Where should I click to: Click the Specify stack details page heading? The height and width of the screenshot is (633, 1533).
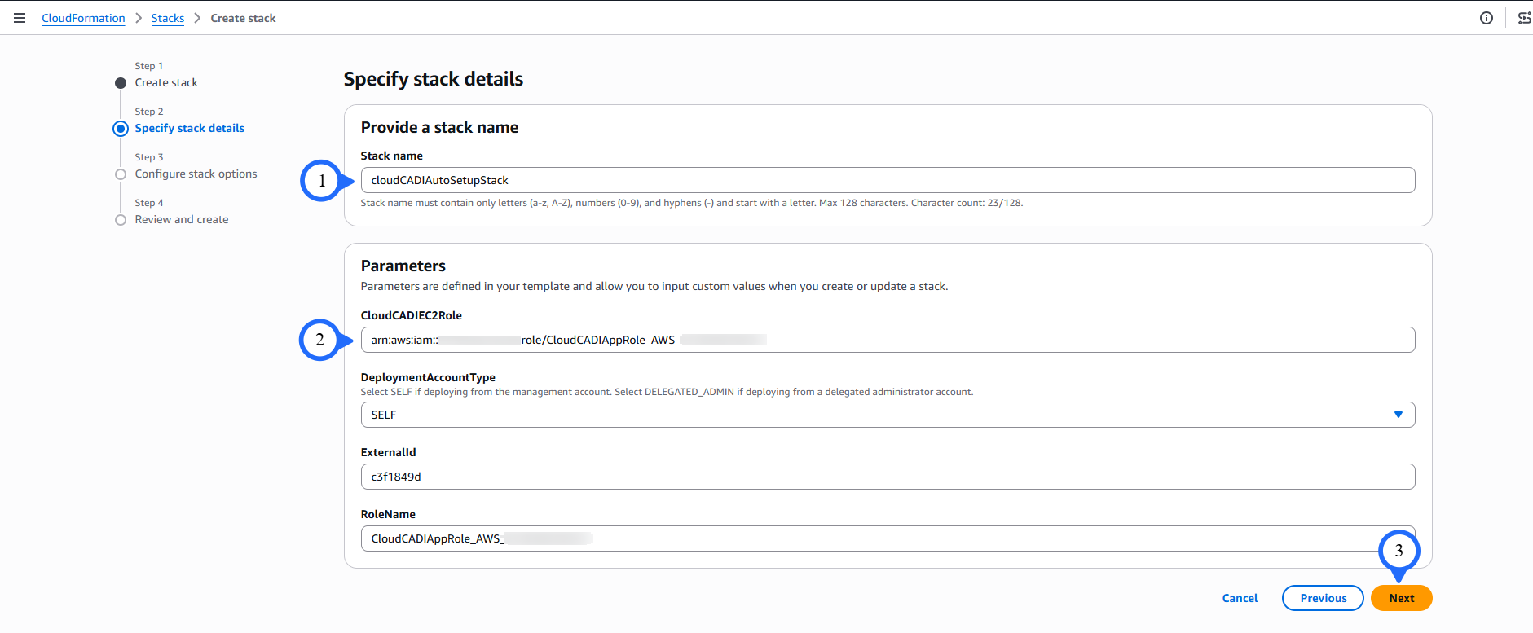coord(434,79)
